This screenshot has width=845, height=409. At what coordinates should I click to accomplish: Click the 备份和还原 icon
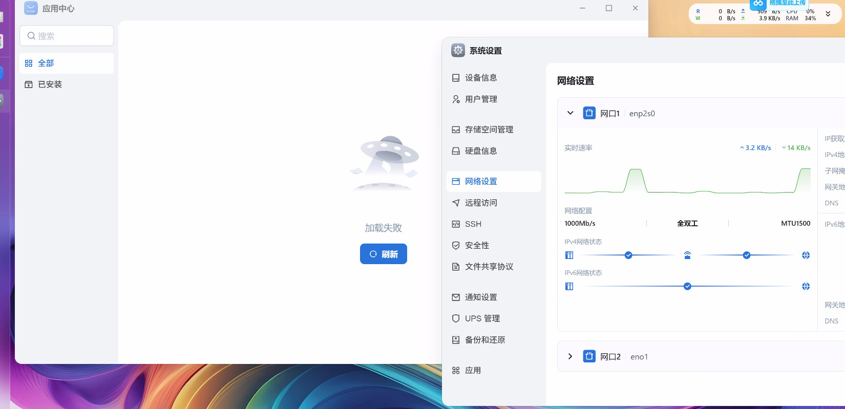(456, 340)
